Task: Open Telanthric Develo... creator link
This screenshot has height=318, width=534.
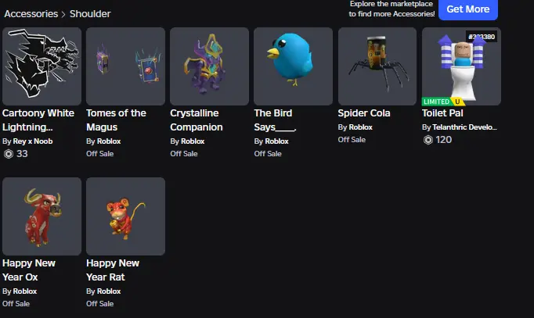Action: click(464, 127)
